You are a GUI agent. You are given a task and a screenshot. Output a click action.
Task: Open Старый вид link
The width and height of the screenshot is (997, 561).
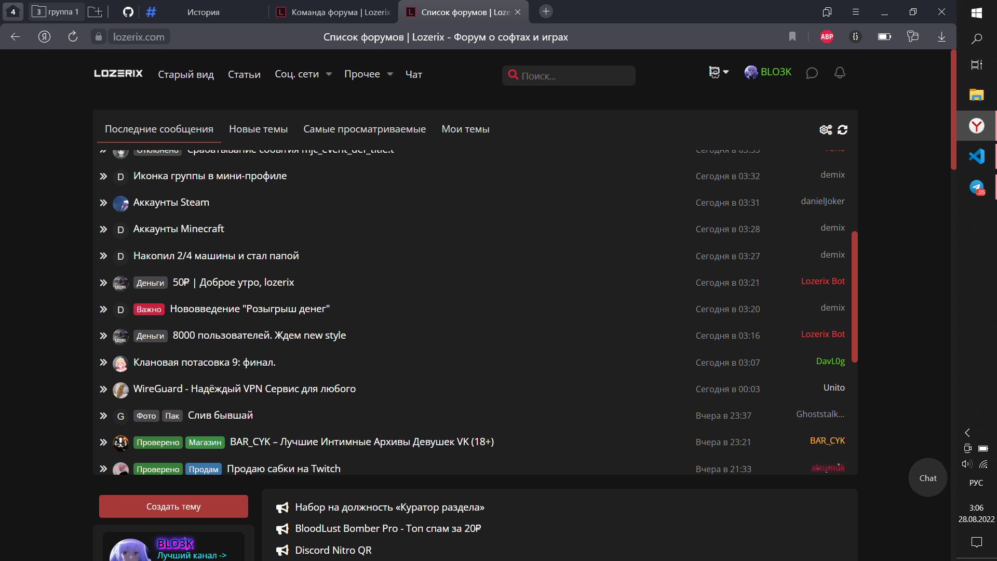click(186, 74)
